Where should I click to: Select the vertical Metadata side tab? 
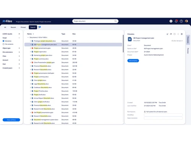click(188, 40)
